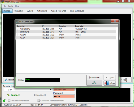The height and width of the screenshot is (107, 134).
Task: Select the WIN2008R2 computer row
Action: pyautogui.click(x=66, y=29)
